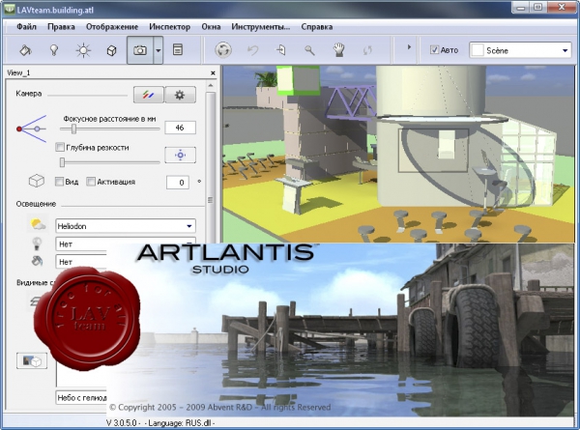Open the Справка menu
This screenshot has height=430, width=580.
[317, 27]
